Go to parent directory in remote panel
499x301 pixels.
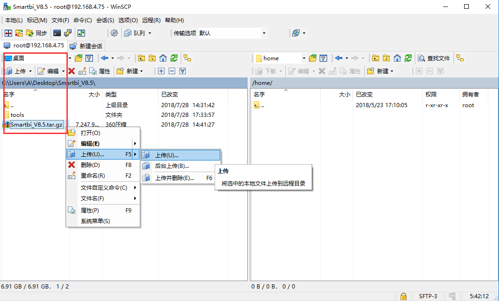coord(375,58)
